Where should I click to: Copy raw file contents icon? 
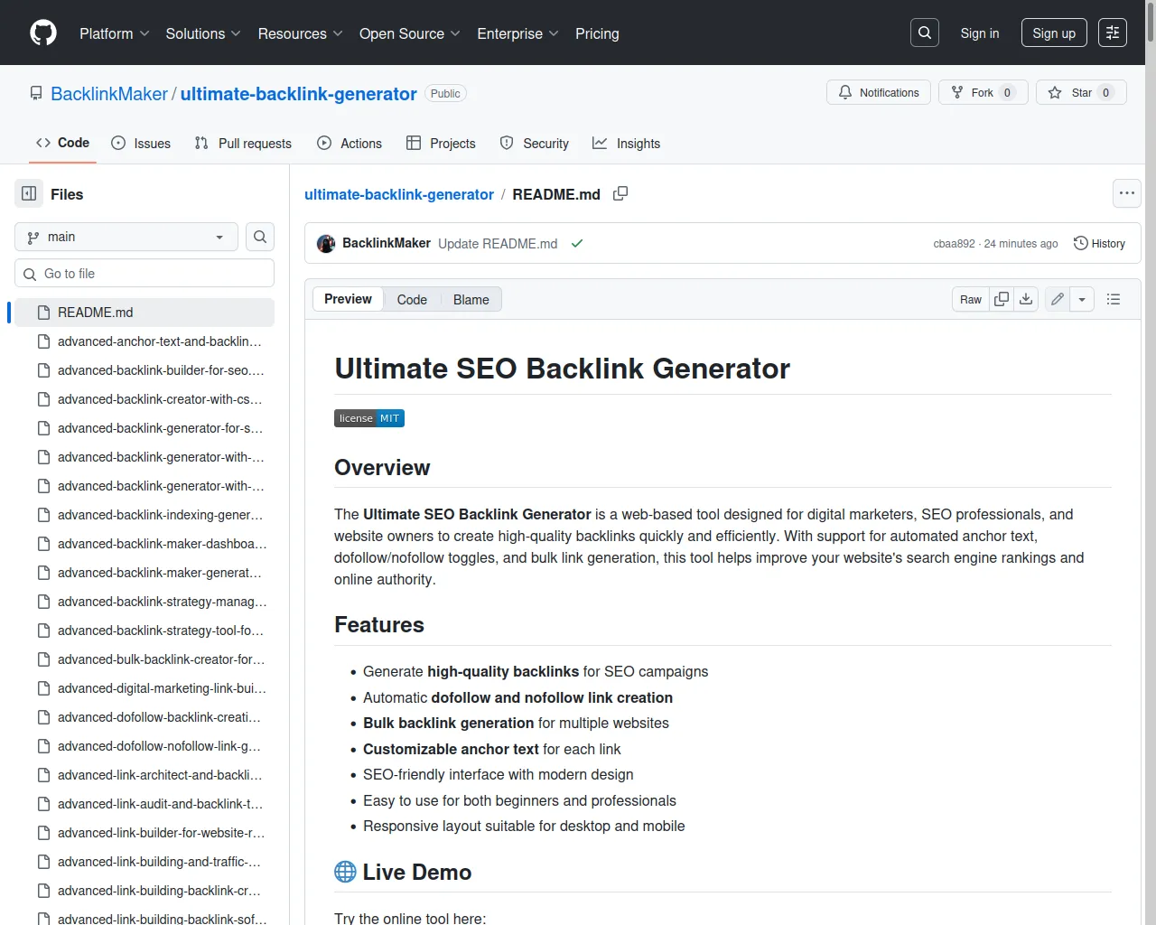click(1002, 299)
